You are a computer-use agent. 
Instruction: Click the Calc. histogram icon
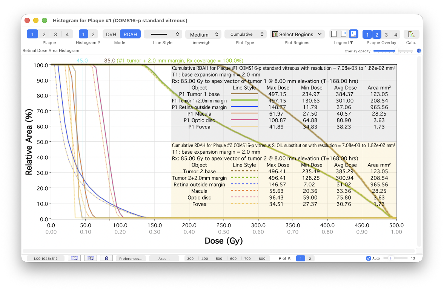click(411, 34)
